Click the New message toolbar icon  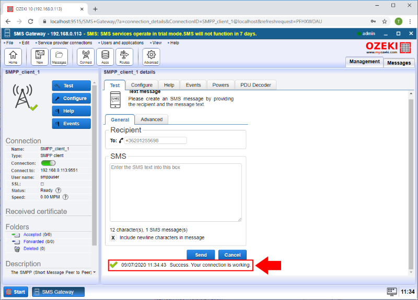(x=40, y=57)
